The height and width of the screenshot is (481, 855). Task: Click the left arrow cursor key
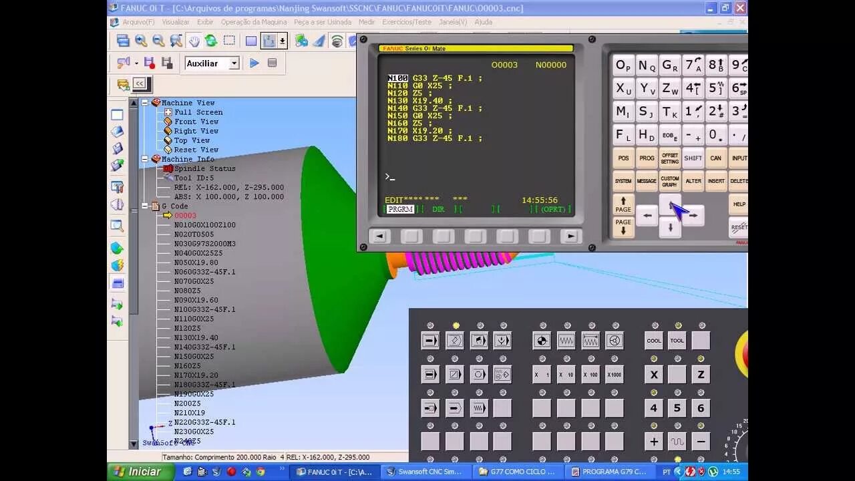647,215
